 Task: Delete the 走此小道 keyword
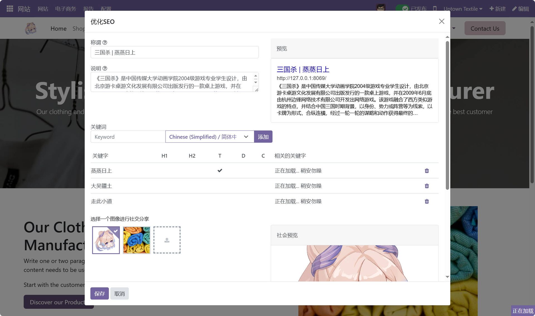(427, 201)
